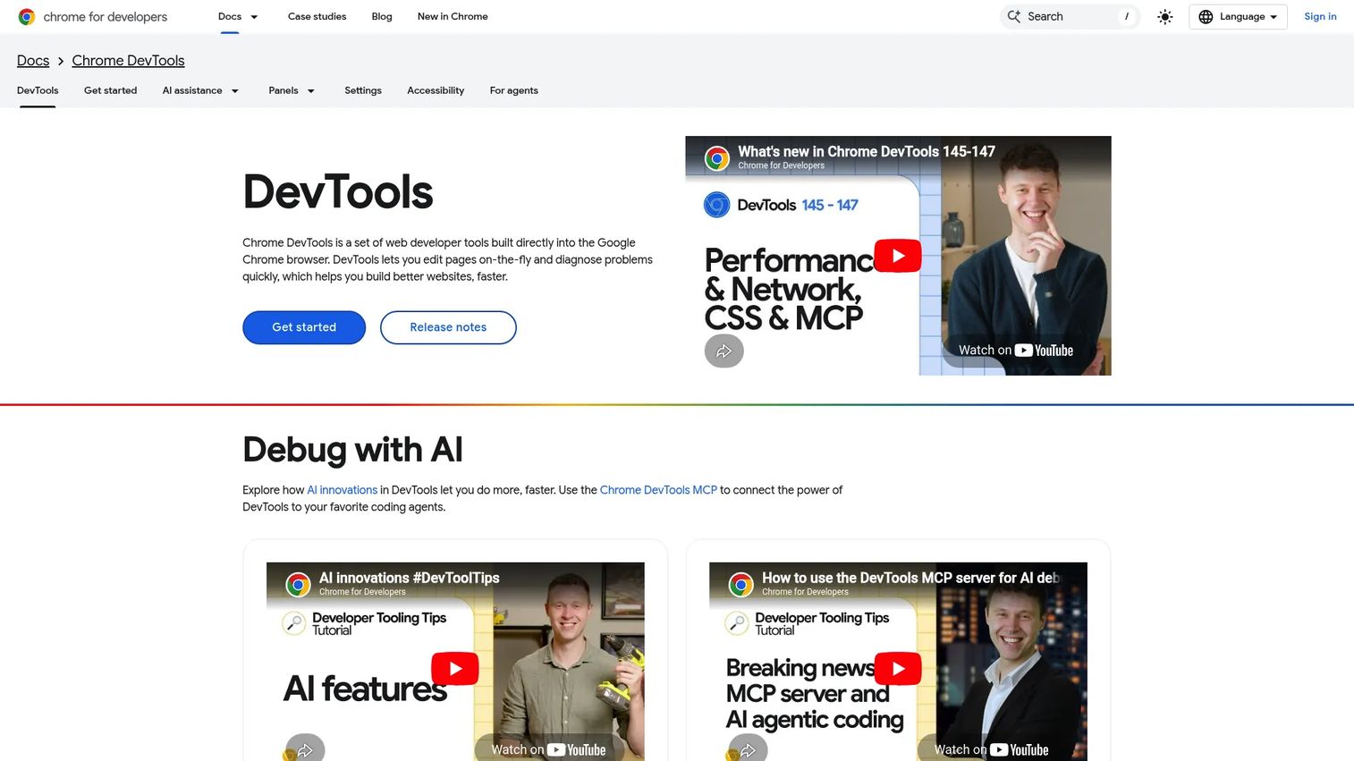Screen dimensions: 1354x761
Task: Open Case studies in top navigation
Action: tap(317, 17)
